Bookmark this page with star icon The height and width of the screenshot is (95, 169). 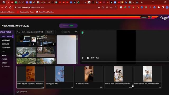click(x=116, y=7)
